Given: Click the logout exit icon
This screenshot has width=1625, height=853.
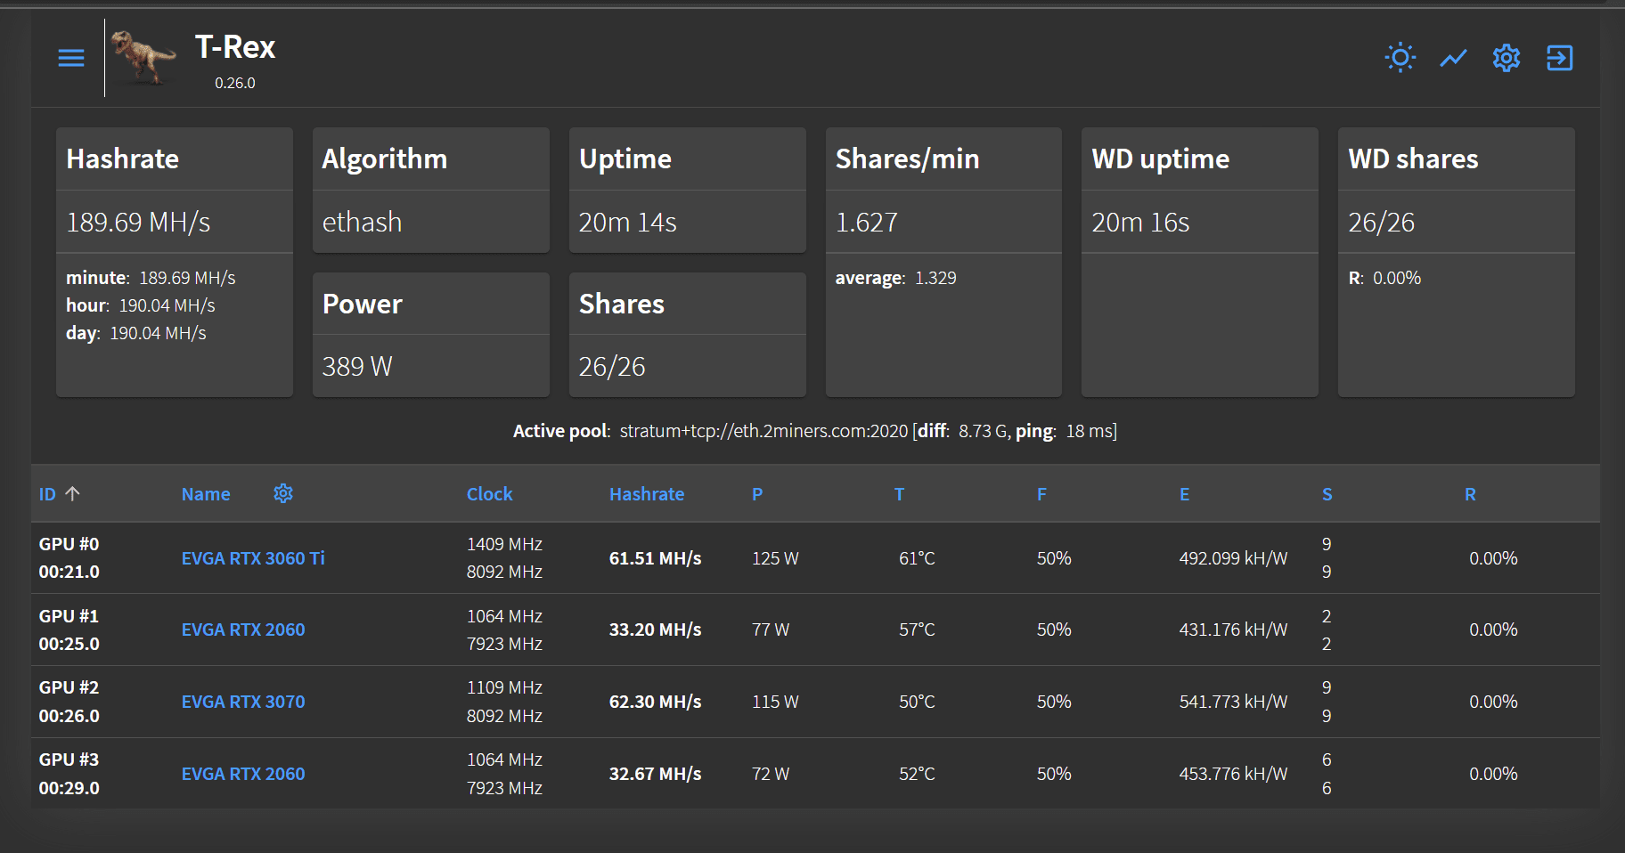Looking at the screenshot, I should point(1559,58).
